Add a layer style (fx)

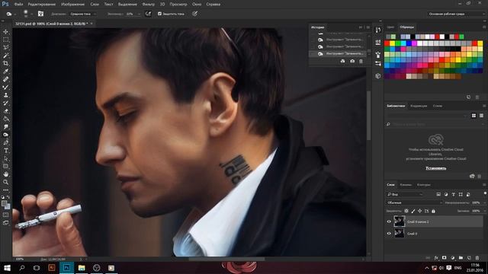(x=436, y=258)
